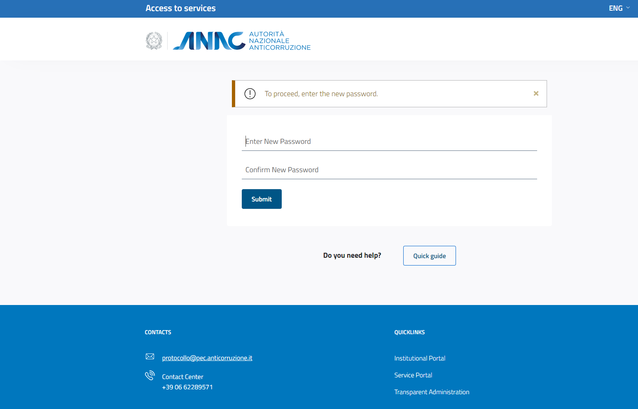Open the Transparent Administration quicklink
The image size is (638, 409).
pyautogui.click(x=432, y=392)
